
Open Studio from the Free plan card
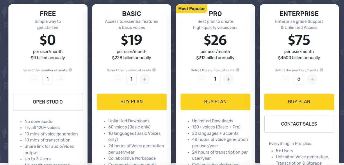[48, 102]
